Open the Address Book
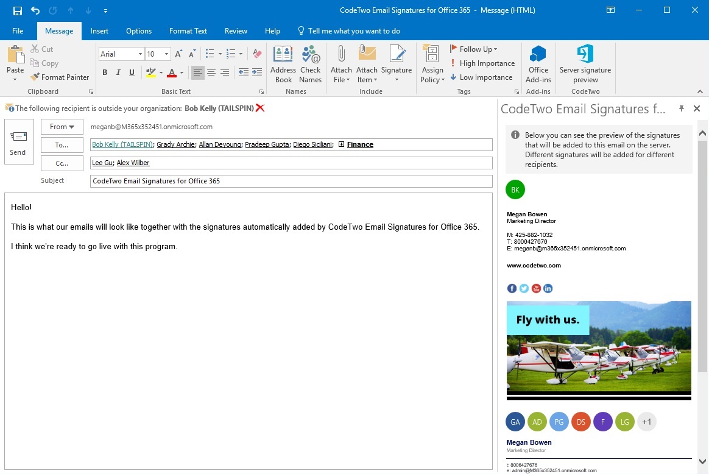The width and height of the screenshot is (709, 474). (283, 64)
